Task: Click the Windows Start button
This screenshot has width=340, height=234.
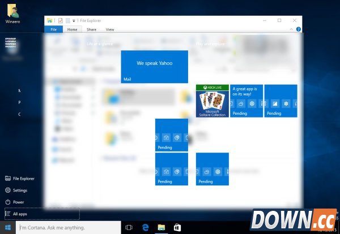Action: click(8, 227)
